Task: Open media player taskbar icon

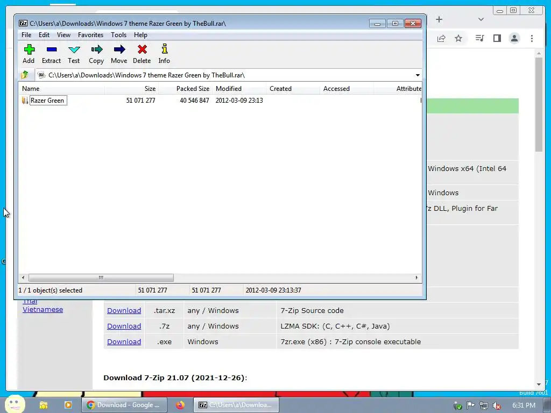Action: (x=68, y=405)
